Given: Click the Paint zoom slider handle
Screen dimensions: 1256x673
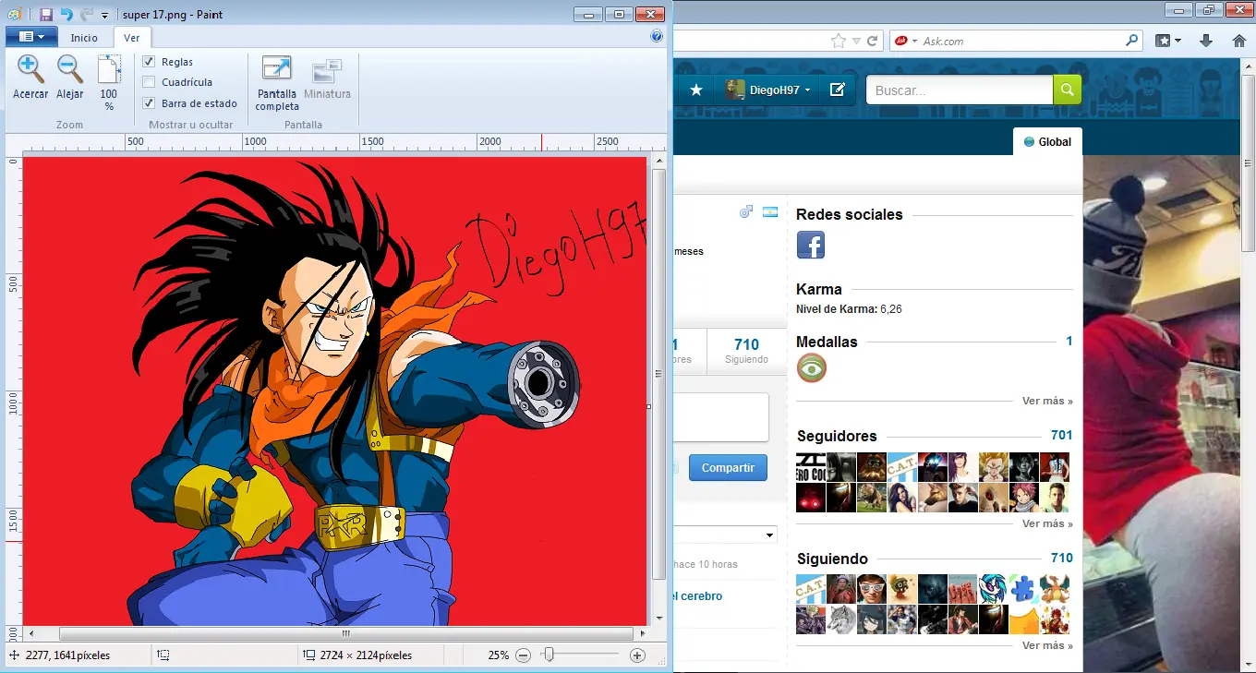Looking at the screenshot, I should tap(549, 655).
